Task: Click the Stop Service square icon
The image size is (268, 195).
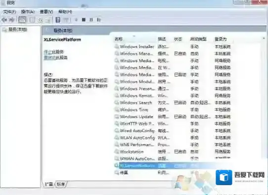Action: coord(84,20)
